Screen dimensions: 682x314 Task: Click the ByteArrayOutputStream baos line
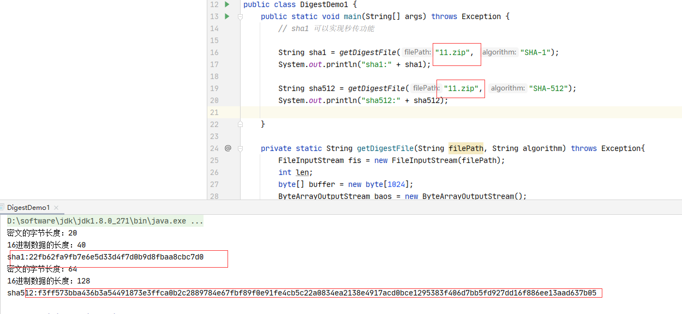tap(403, 196)
